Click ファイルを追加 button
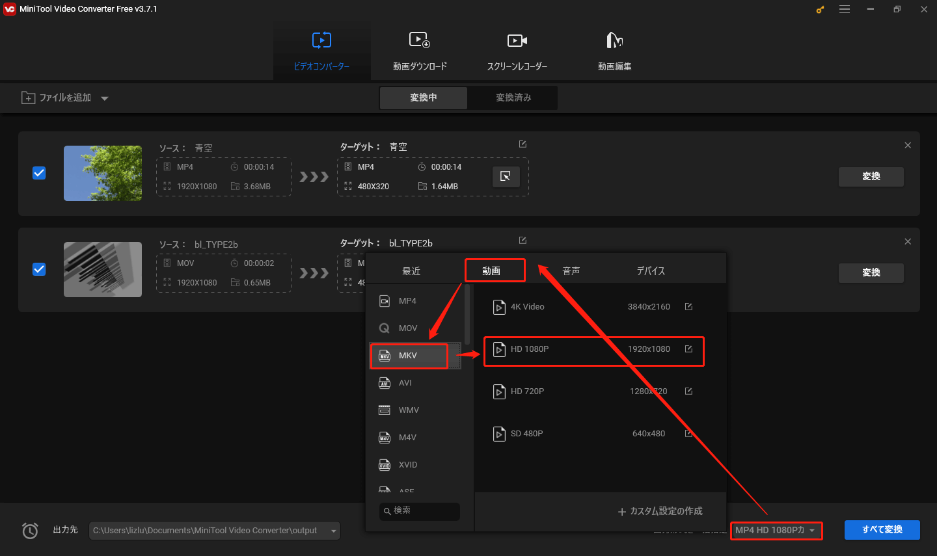Image resolution: width=937 pixels, height=556 pixels. pyautogui.click(x=56, y=98)
